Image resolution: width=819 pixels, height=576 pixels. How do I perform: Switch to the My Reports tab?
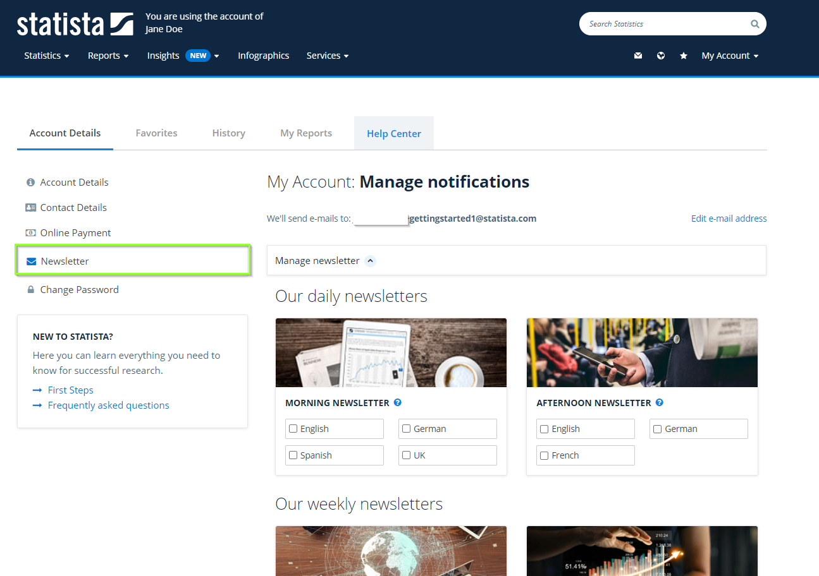coord(306,133)
